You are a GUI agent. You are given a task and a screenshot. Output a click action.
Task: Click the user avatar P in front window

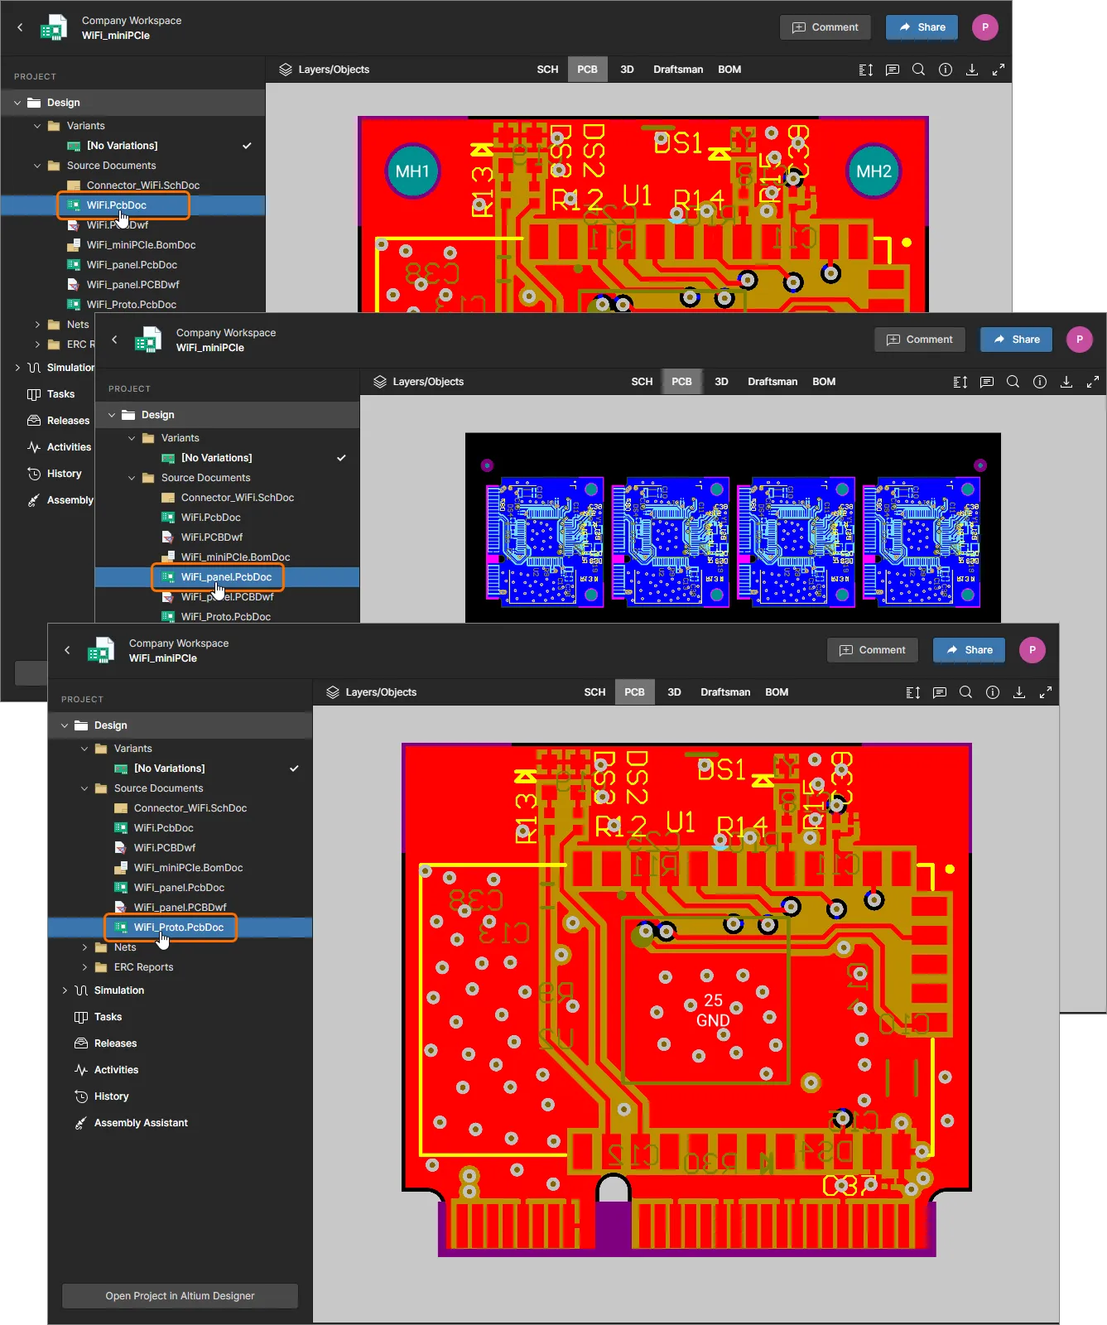click(x=1032, y=650)
